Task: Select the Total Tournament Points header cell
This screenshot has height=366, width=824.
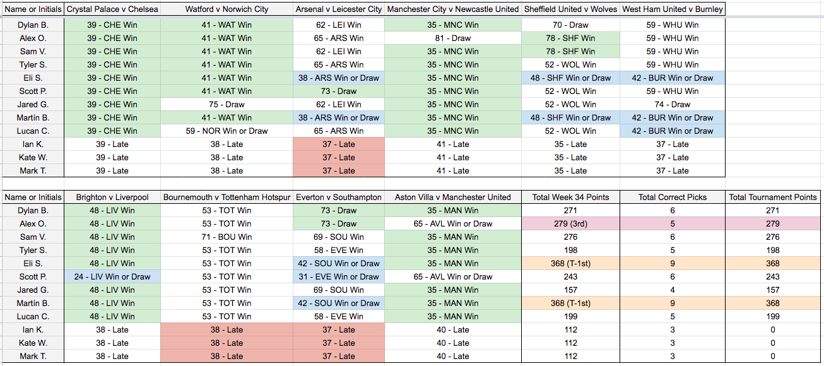Action: [x=773, y=198]
